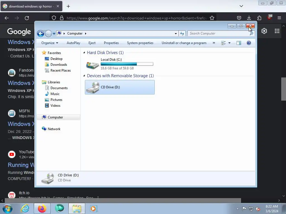
Task: Click AutoPlay in the command bar
Action: 73,43
